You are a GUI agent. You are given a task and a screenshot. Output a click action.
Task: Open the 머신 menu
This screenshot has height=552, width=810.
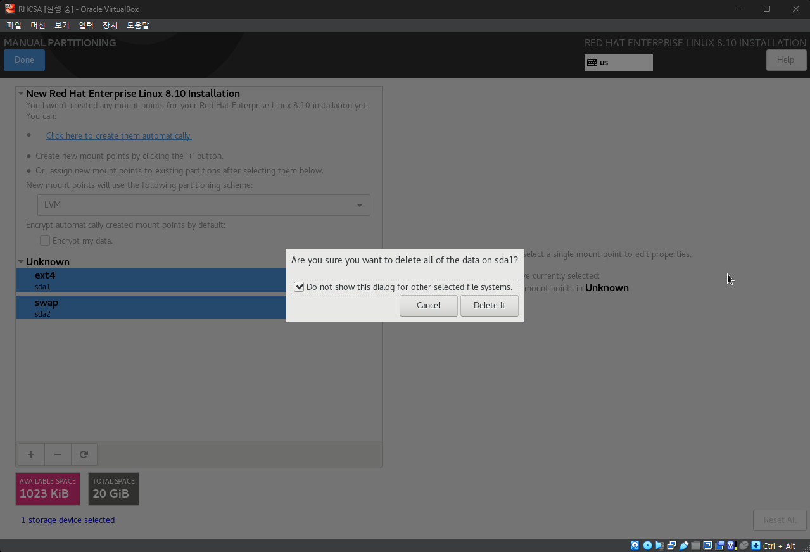37,25
